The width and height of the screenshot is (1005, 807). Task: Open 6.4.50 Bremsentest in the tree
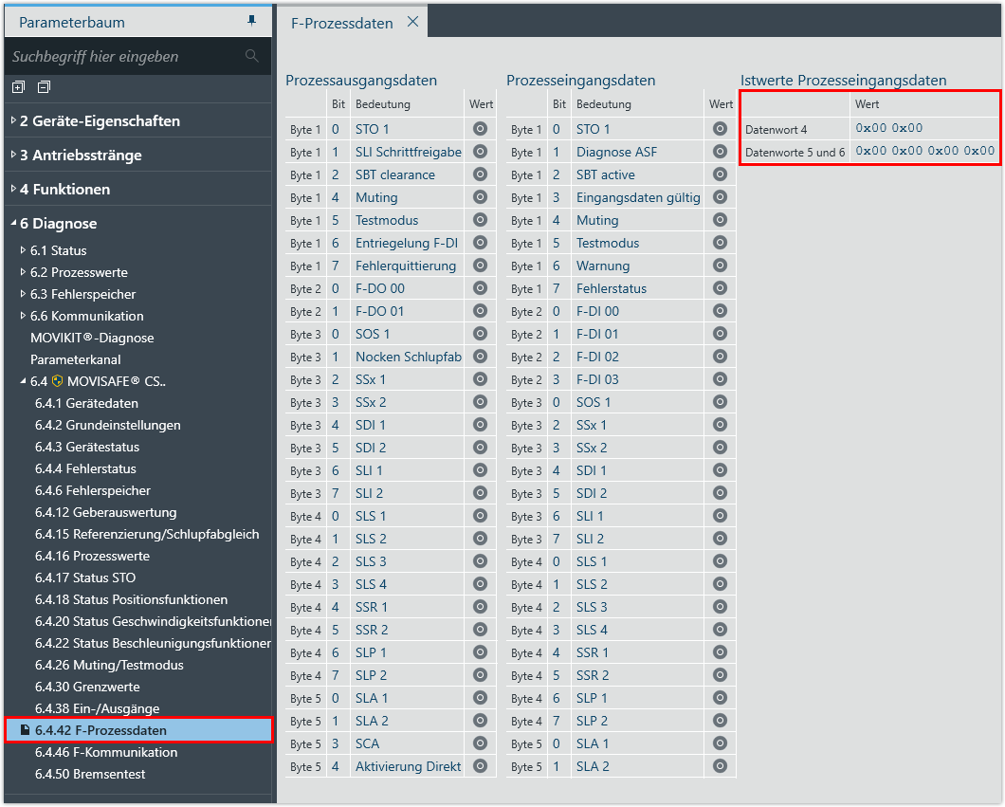pyautogui.click(x=90, y=774)
